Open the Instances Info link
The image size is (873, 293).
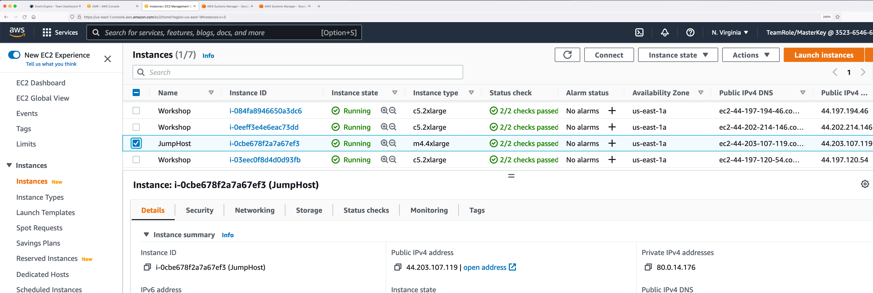pyautogui.click(x=208, y=56)
